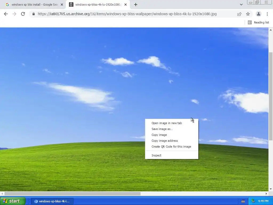Choose Inspect from the context menu

point(171,155)
